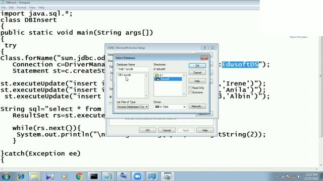The height and width of the screenshot is (181, 323).
Task: Open Notepad Edit menu
Action: click(x=11, y=8)
